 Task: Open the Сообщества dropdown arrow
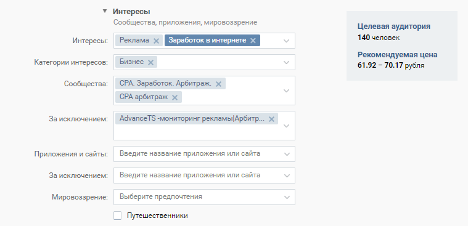(x=287, y=91)
